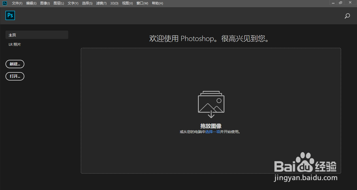Open the 选择(S) menu
Viewport: 357px width, 190px height.
point(87,3)
